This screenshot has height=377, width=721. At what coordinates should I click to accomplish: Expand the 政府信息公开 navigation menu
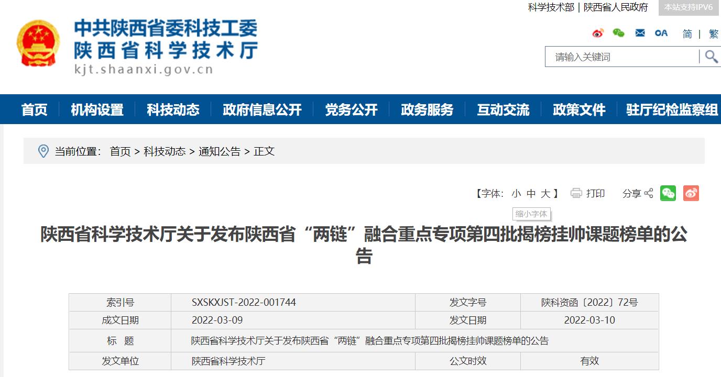click(x=261, y=110)
